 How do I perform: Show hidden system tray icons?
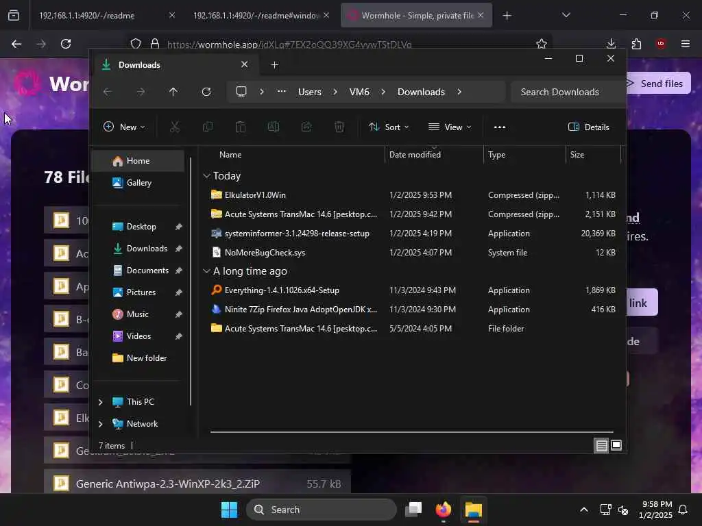(584, 510)
